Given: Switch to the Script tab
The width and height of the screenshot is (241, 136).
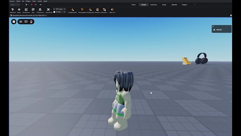Looking at the screenshot, I should tap(164, 5).
